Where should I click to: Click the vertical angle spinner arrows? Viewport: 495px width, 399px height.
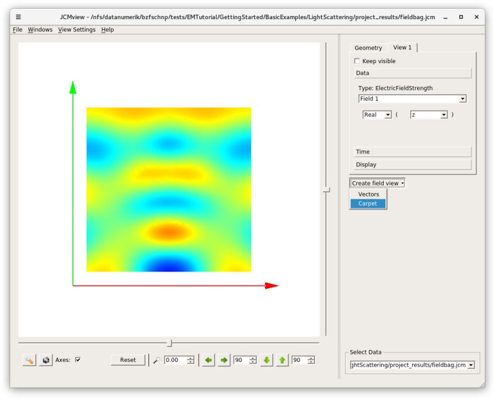click(311, 360)
